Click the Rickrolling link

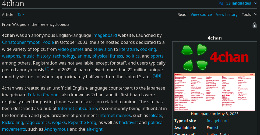pyautogui.click(x=12, y=122)
